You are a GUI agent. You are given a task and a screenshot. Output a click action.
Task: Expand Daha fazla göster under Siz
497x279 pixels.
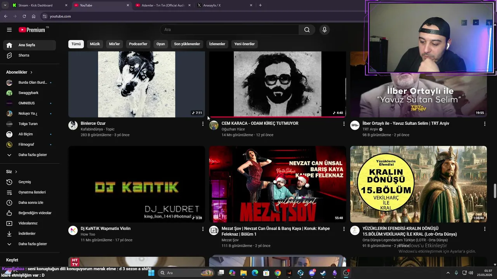tap(30, 244)
